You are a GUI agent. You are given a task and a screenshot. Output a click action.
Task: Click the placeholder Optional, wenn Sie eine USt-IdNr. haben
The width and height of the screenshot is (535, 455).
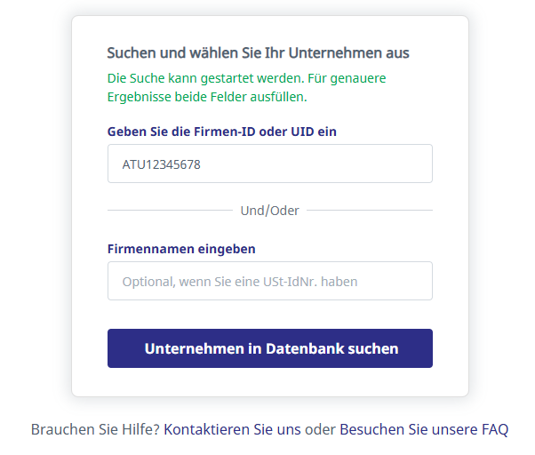point(240,282)
